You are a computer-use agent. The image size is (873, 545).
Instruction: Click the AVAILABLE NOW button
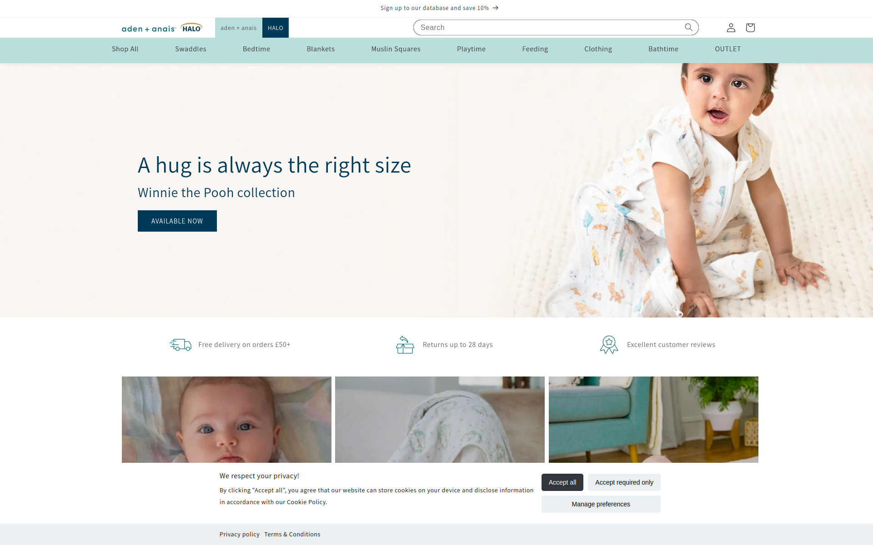coord(177,221)
